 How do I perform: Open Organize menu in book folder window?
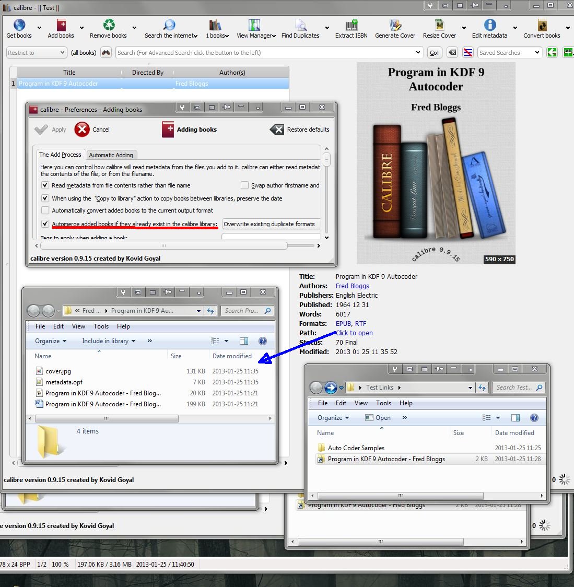pyautogui.click(x=51, y=341)
